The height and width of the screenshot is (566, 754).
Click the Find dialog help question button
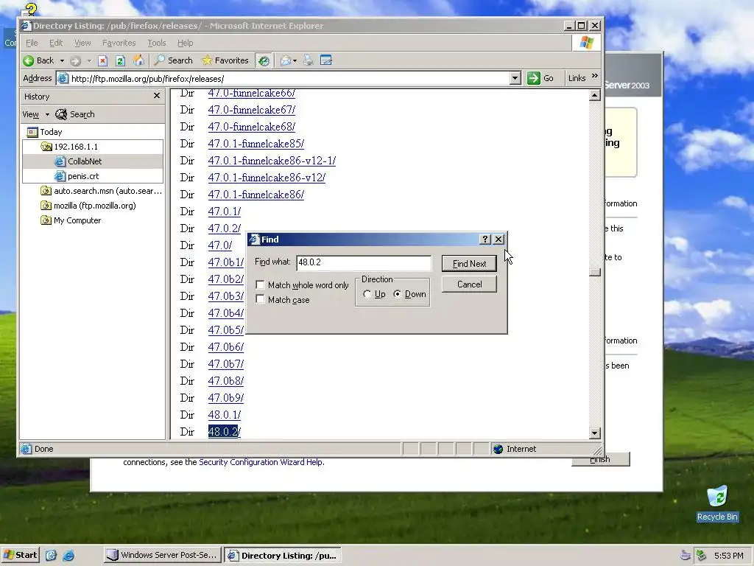[x=485, y=240]
